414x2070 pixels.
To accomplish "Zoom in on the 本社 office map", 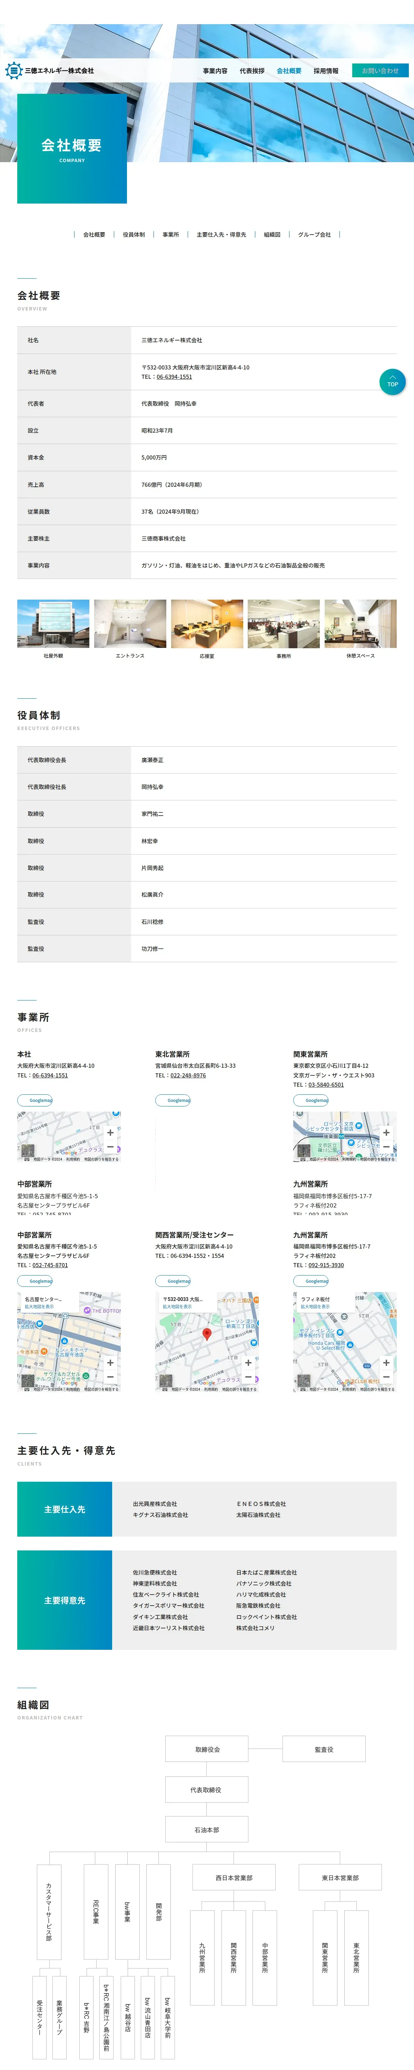I will (x=110, y=1132).
